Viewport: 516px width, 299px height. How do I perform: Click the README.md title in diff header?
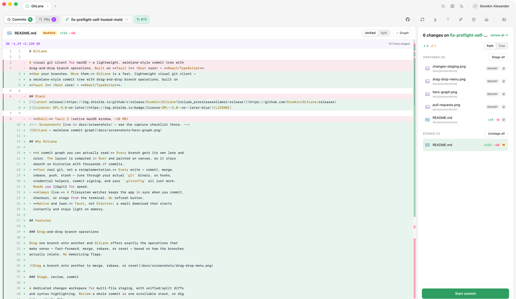[x=25, y=33]
